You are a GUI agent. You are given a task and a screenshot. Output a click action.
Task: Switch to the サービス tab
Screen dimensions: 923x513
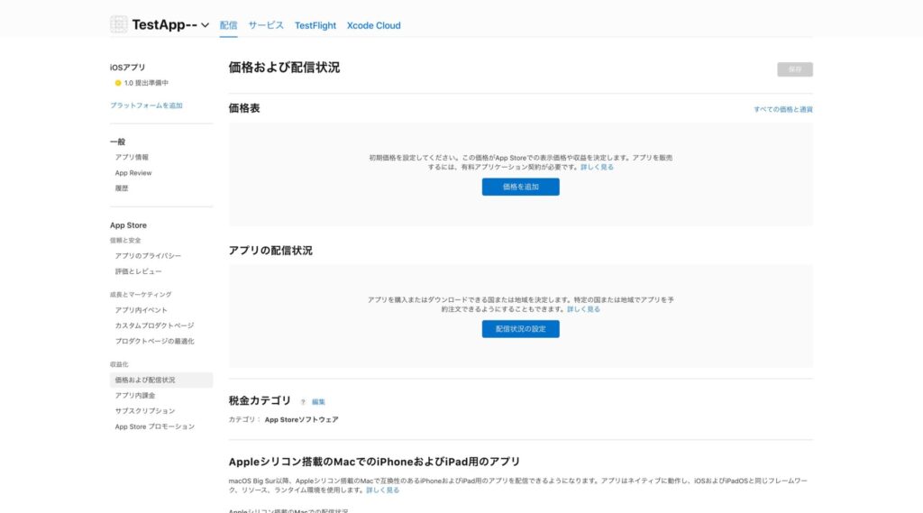pyautogui.click(x=266, y=25)
